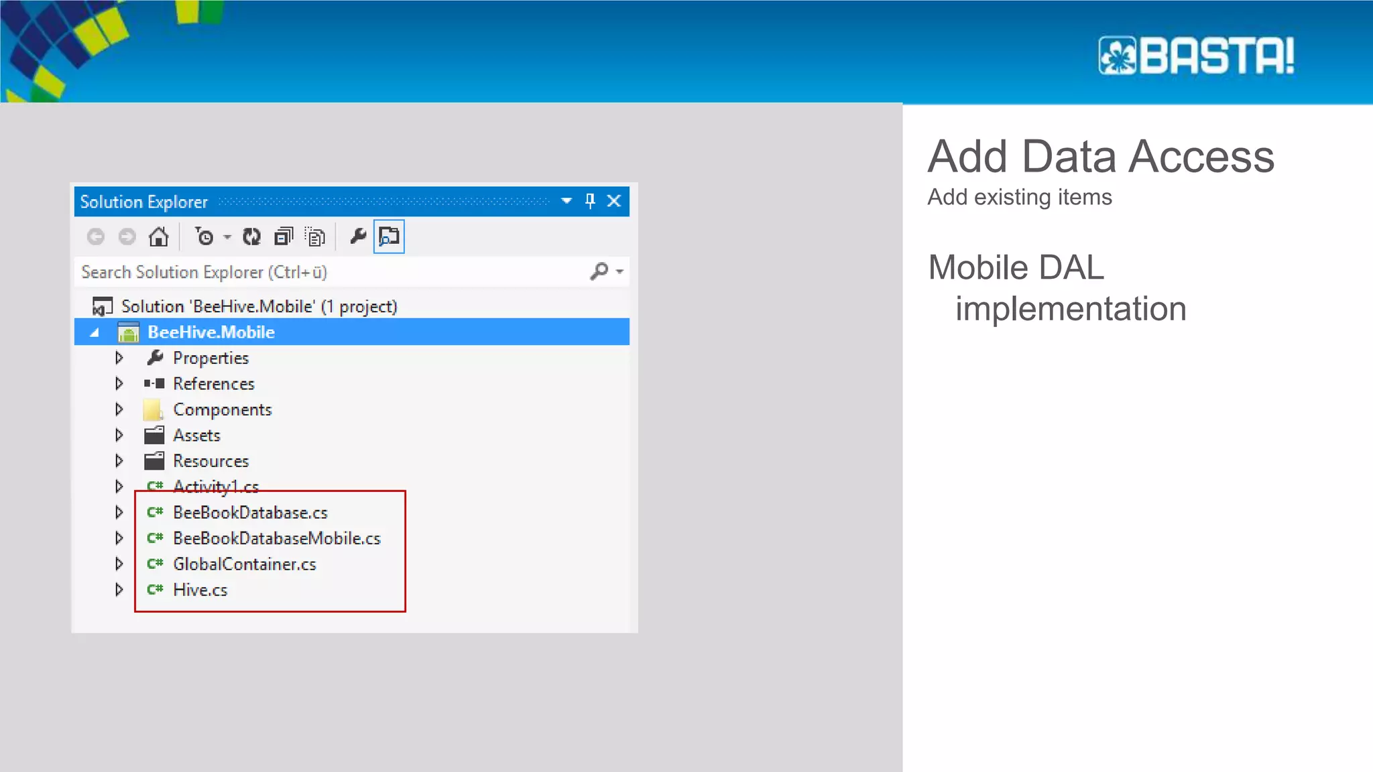The height and width of the screenshot is (772, 1373).
Task: Open the Pending Changes Filter clock icon
Action: (x=204, y=237)
